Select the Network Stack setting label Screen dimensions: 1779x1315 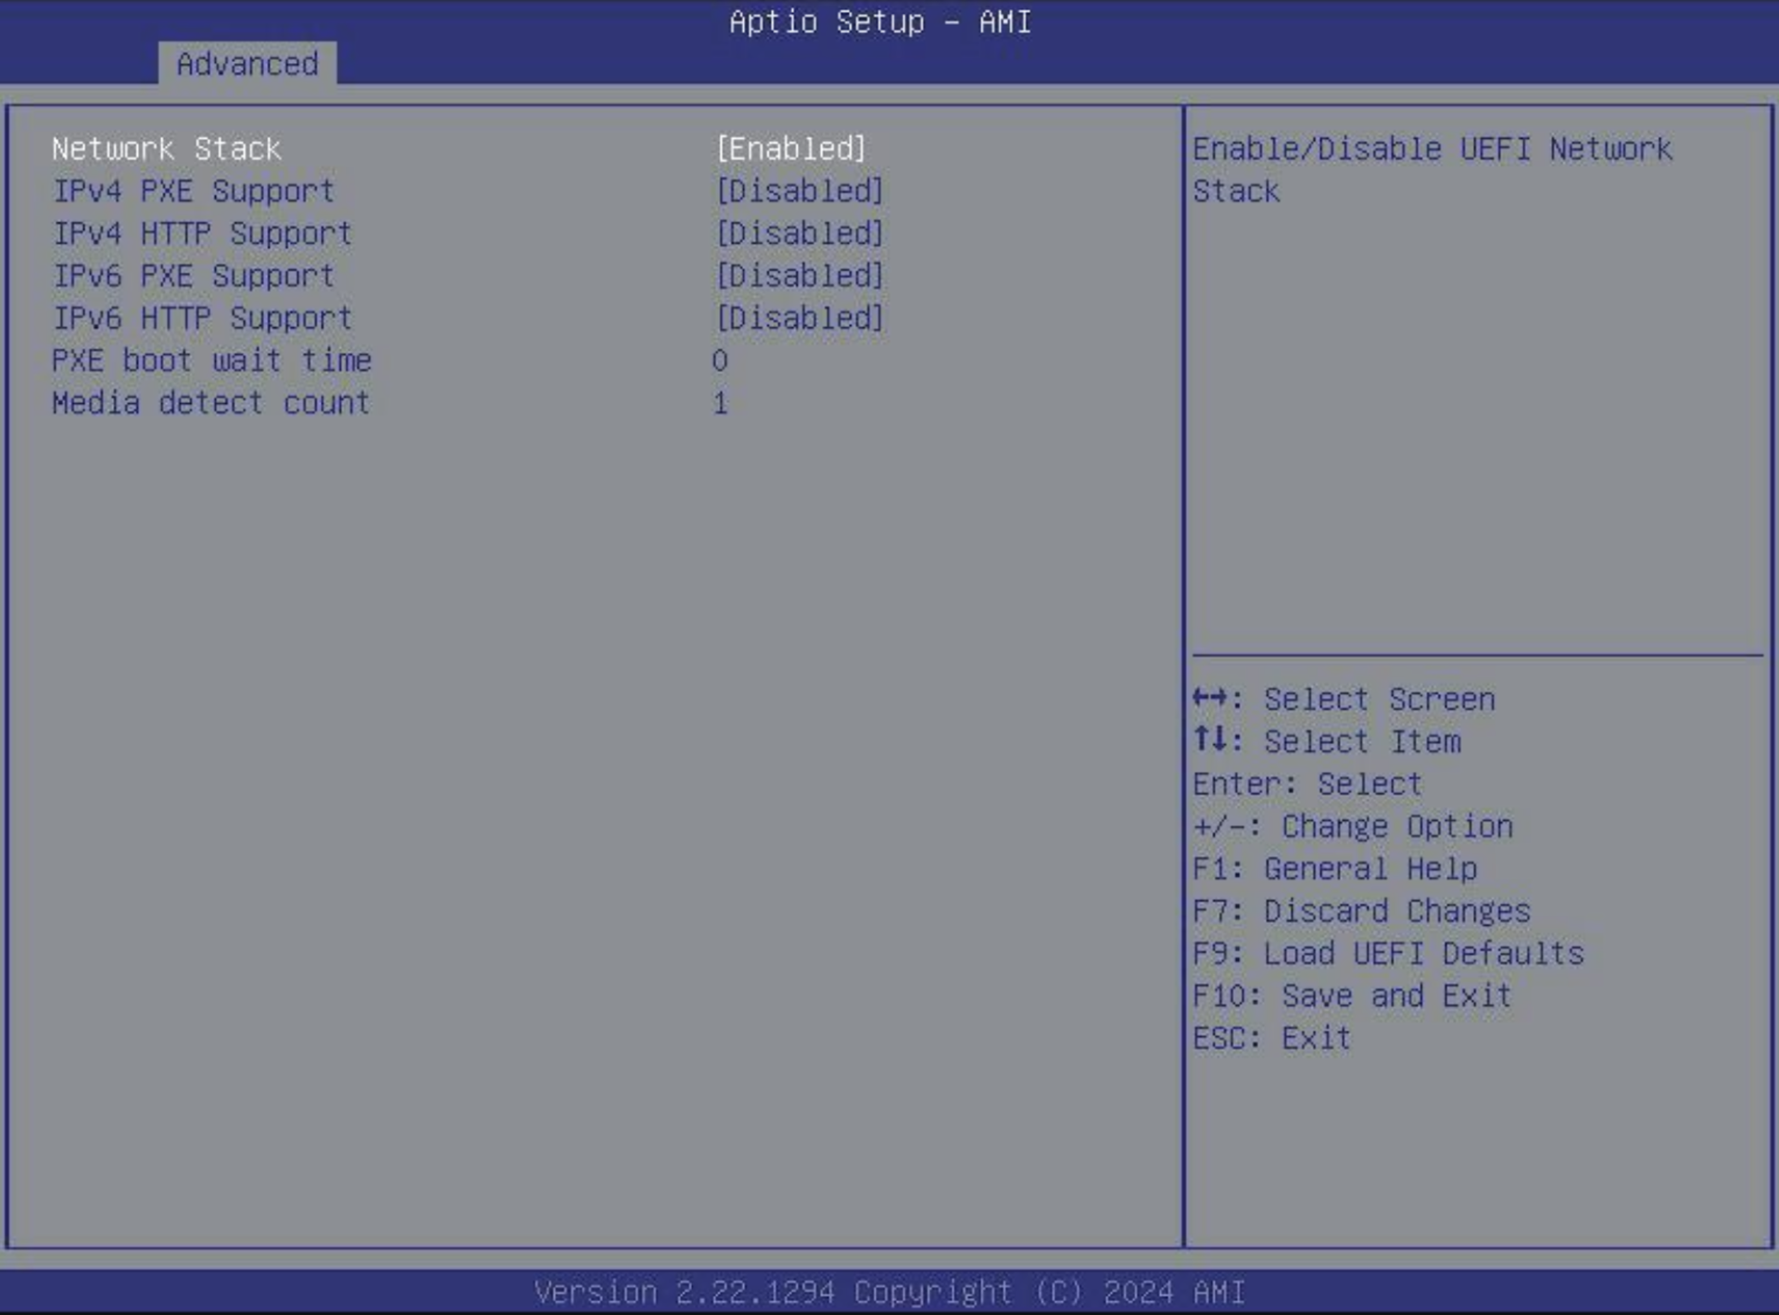pos(167,148)
